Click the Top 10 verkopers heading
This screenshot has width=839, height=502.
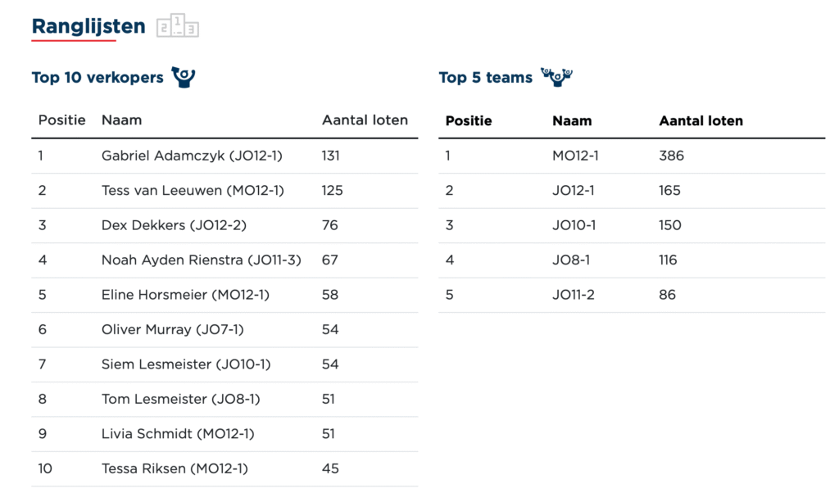pyautogui.click(x=98, y=78)
